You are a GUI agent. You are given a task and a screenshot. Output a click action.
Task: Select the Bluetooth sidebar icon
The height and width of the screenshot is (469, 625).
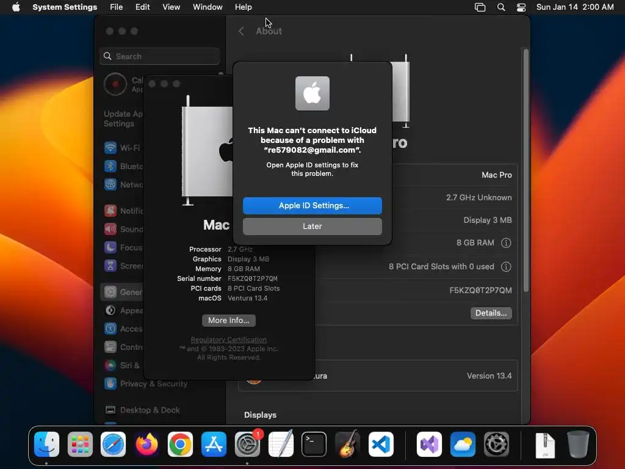110,166
